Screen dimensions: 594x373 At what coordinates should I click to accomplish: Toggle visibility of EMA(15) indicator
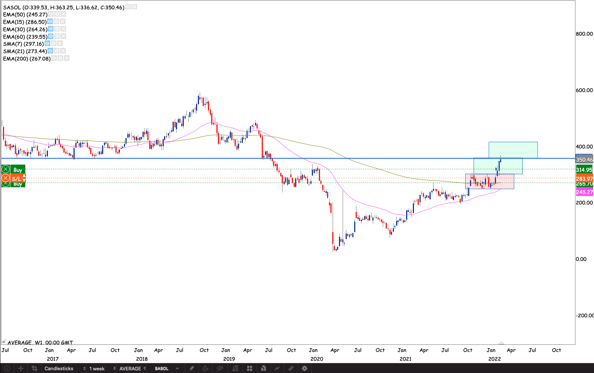tap(50, 22)
